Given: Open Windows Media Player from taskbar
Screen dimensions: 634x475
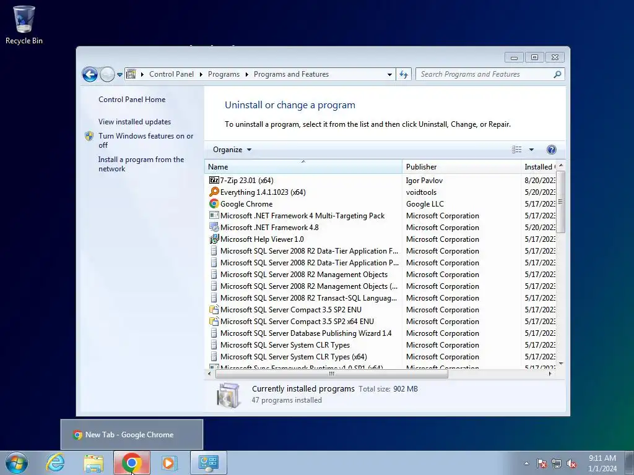Looking at the screenshot, I should click(169, 463).
